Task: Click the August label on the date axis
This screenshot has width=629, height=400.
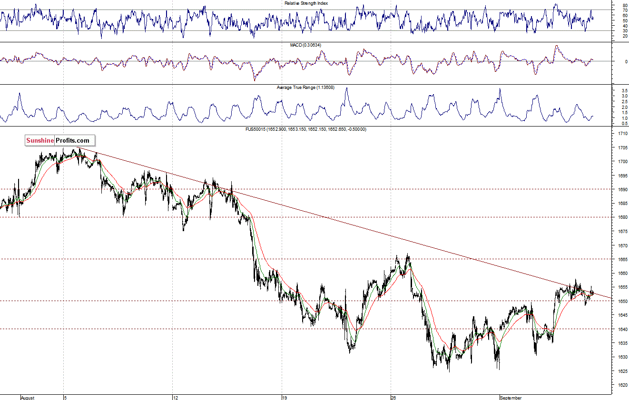Action: click(x=28, y=397)
